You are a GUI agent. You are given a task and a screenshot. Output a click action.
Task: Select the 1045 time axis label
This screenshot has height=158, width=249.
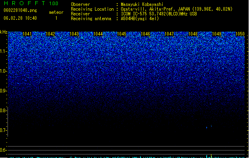[122, 34]
